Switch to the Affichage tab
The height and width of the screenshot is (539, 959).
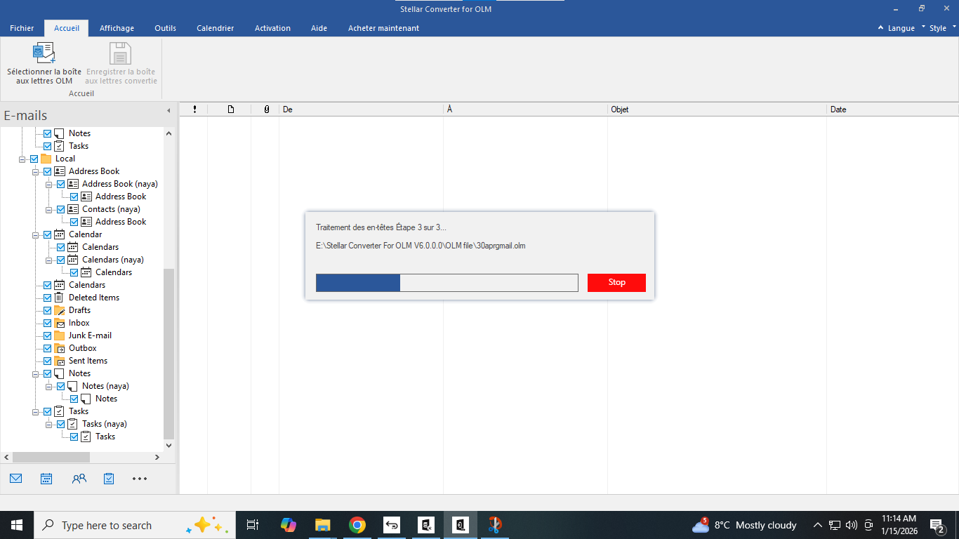click(x=117, y=28)
